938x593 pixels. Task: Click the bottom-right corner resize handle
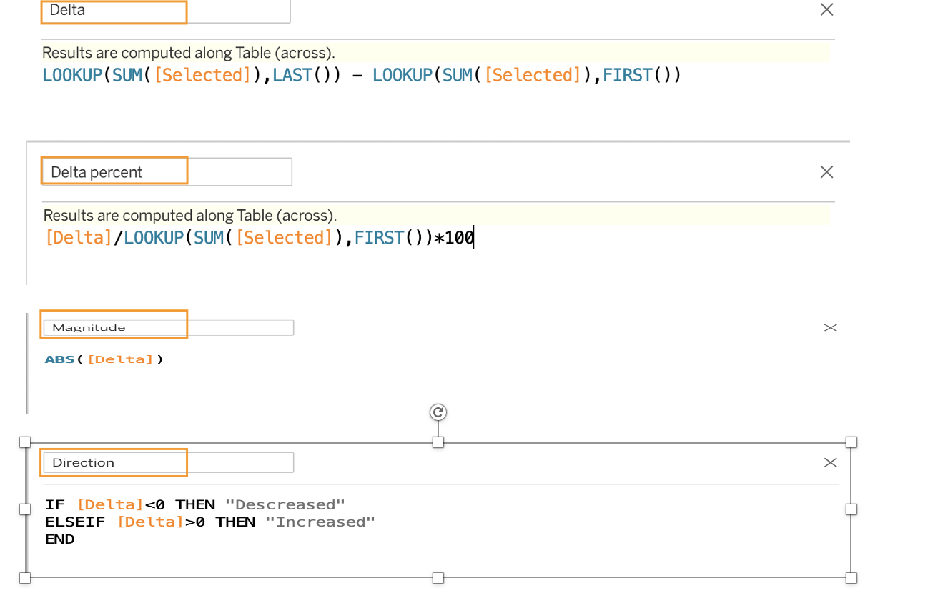point(851,577)
